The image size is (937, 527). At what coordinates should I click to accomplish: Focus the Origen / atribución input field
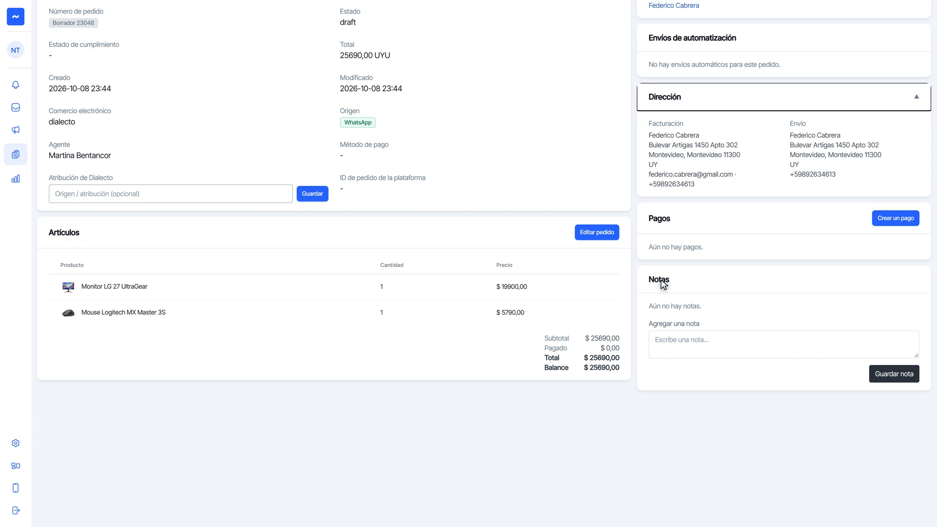(171, 194)
